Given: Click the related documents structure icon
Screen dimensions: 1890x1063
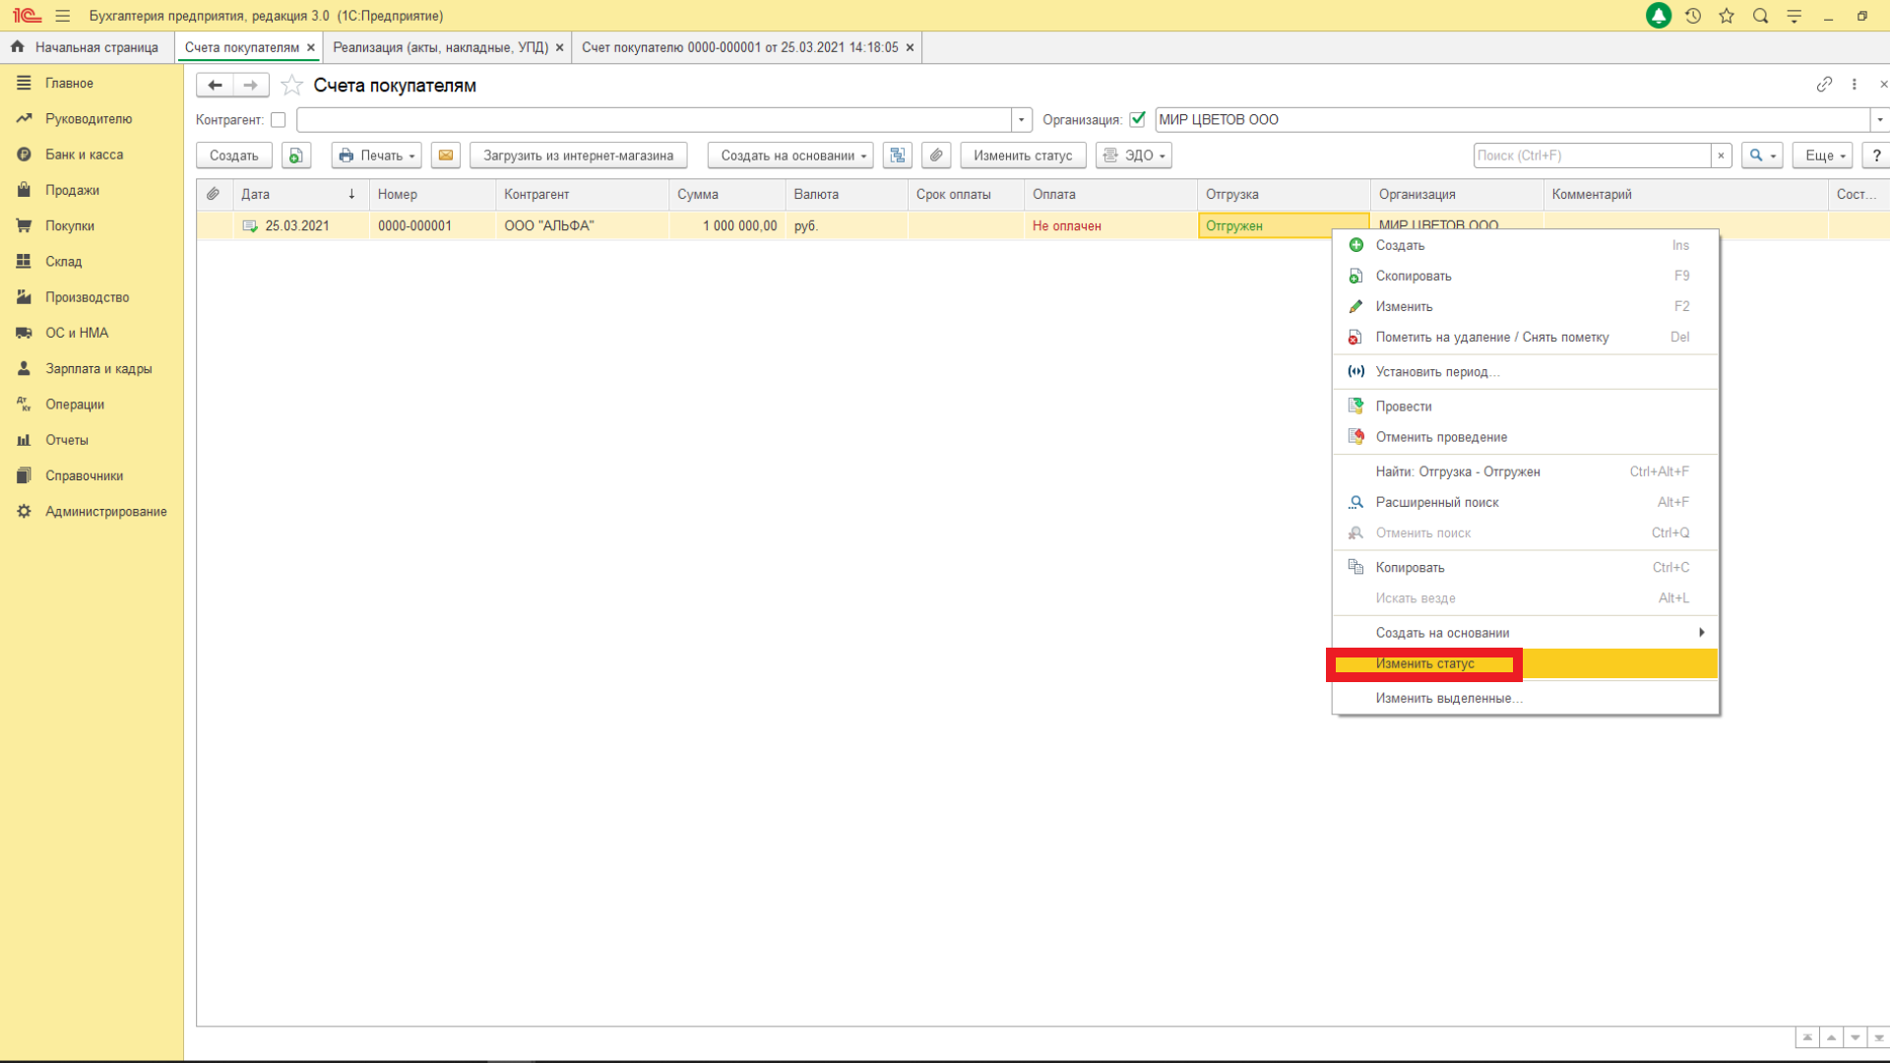Looking at the screenshot, I should click(x=897, y=156).
